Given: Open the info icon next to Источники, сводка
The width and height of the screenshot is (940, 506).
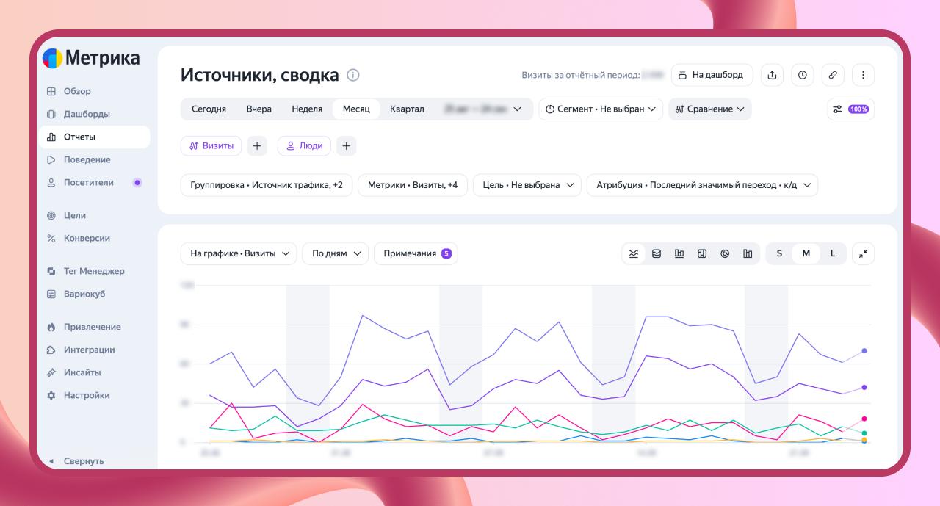Looking at the screenshot, I should pos(353,75).
